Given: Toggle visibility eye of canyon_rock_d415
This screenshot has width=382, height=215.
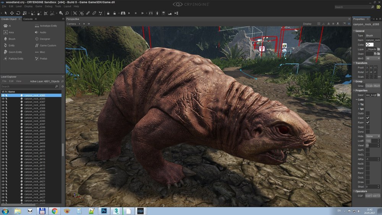Looking at the screenshot, I should pos(3,162).
